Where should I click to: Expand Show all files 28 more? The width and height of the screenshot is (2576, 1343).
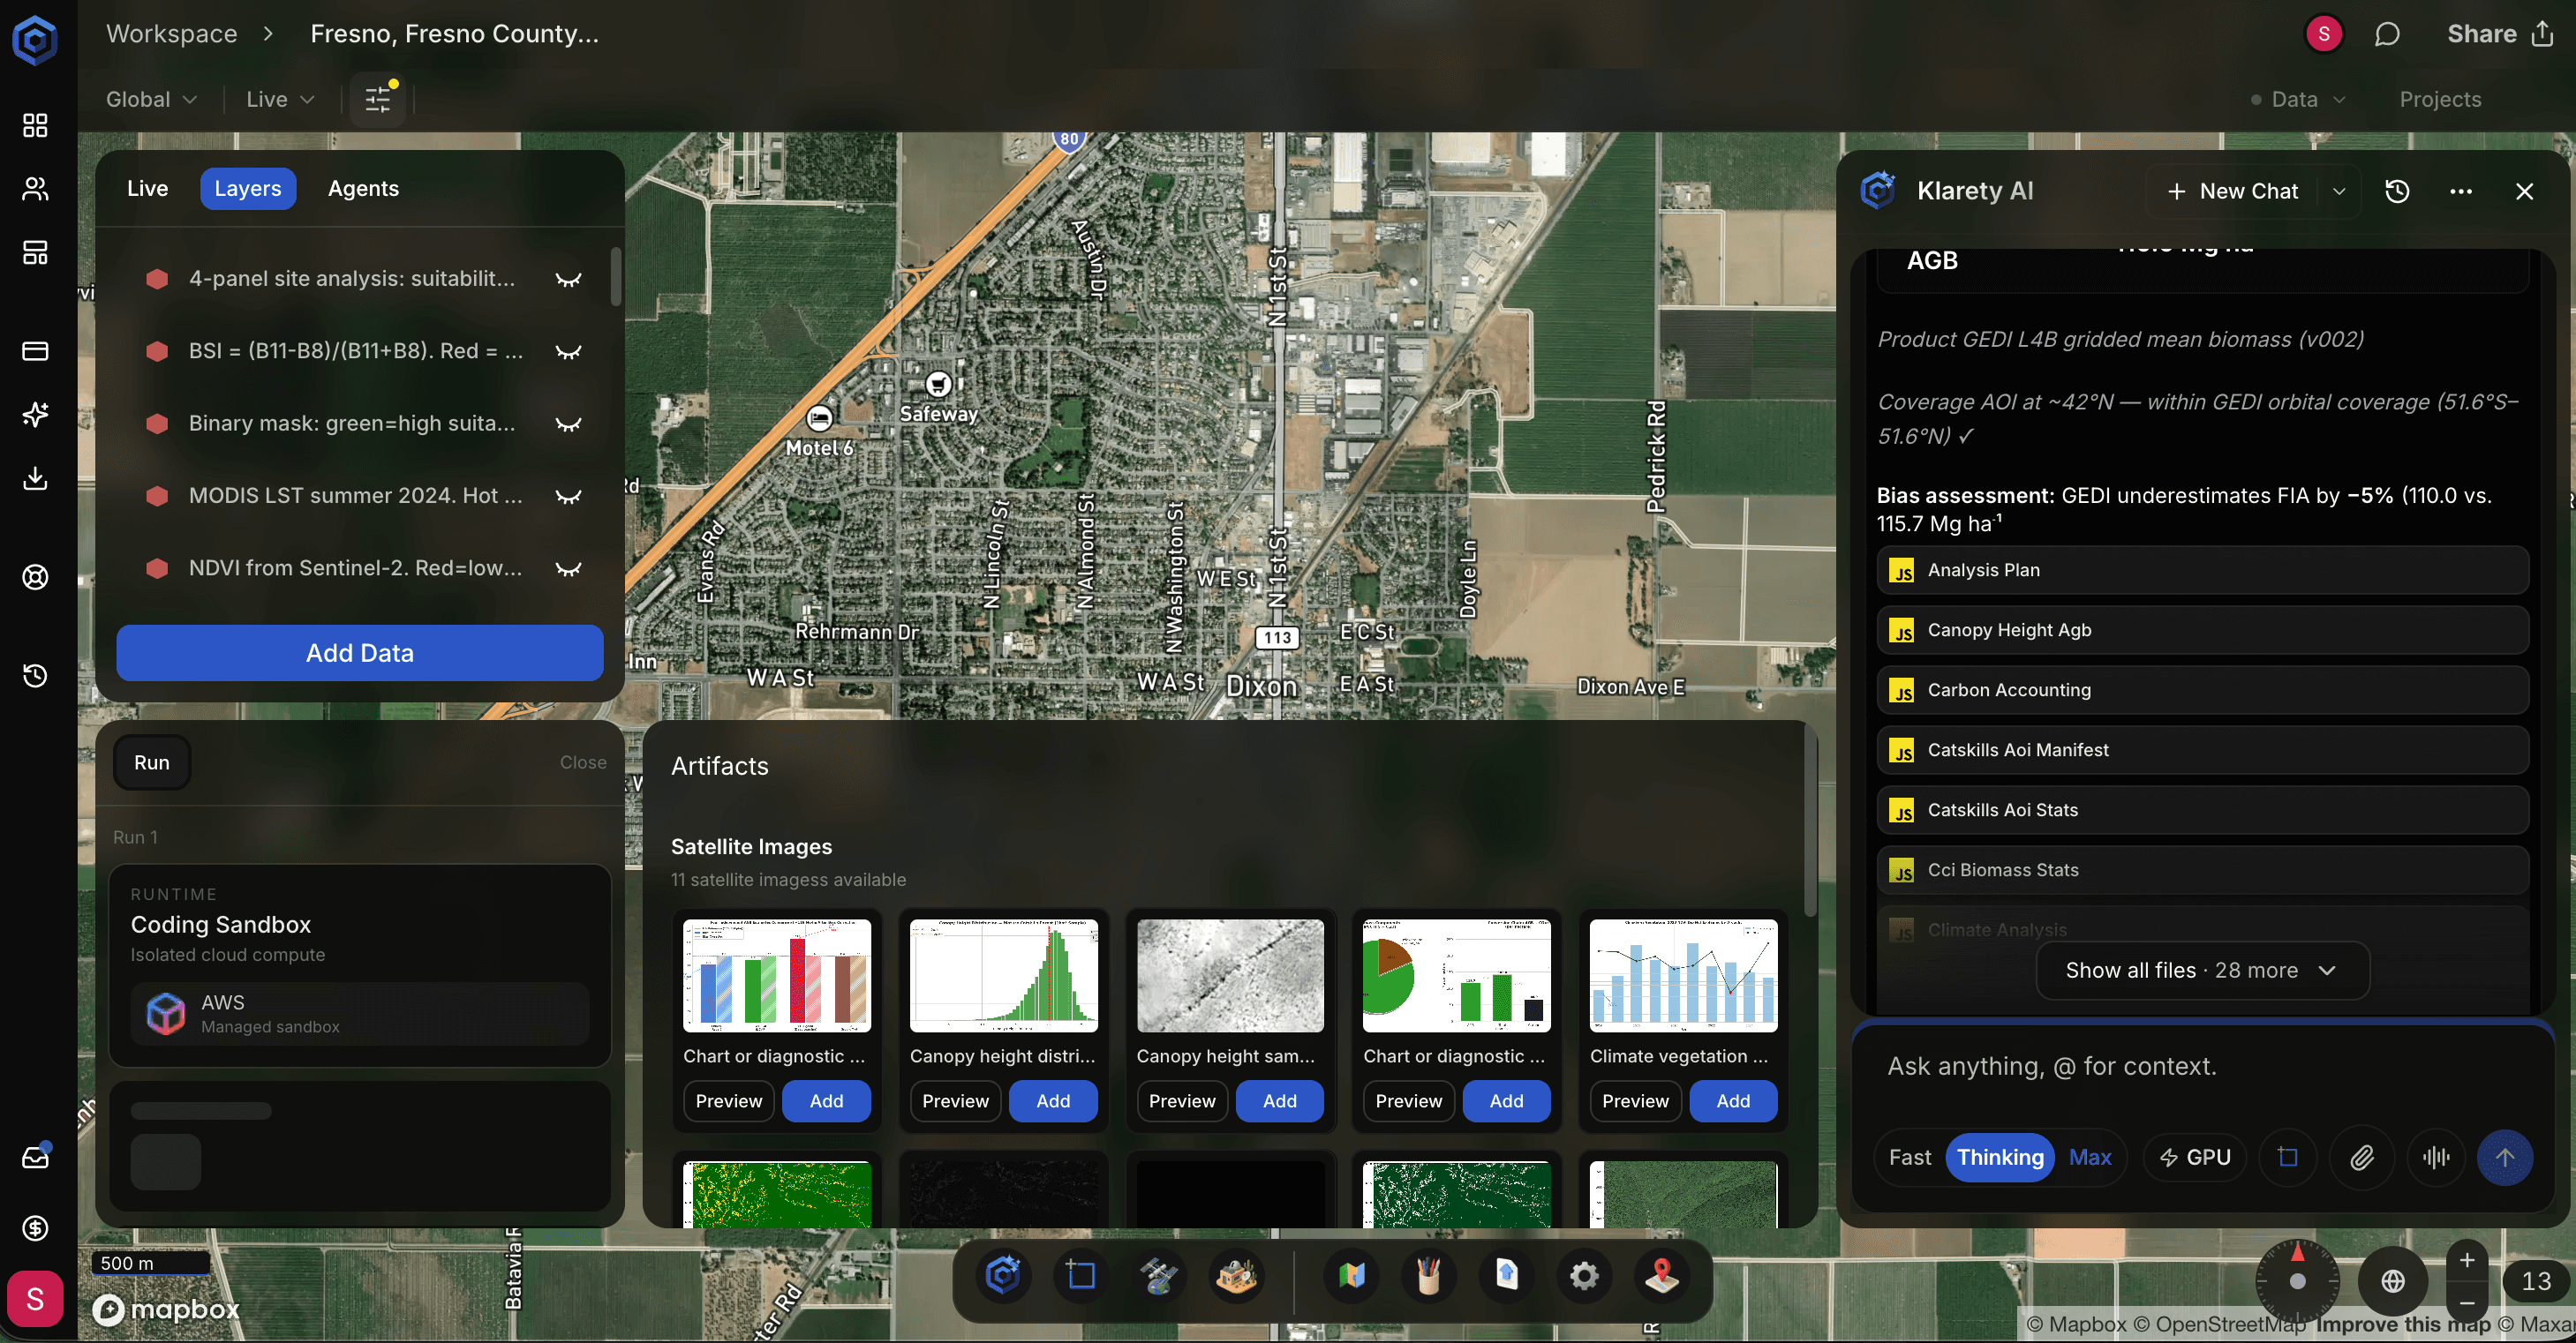[2202, 971]
